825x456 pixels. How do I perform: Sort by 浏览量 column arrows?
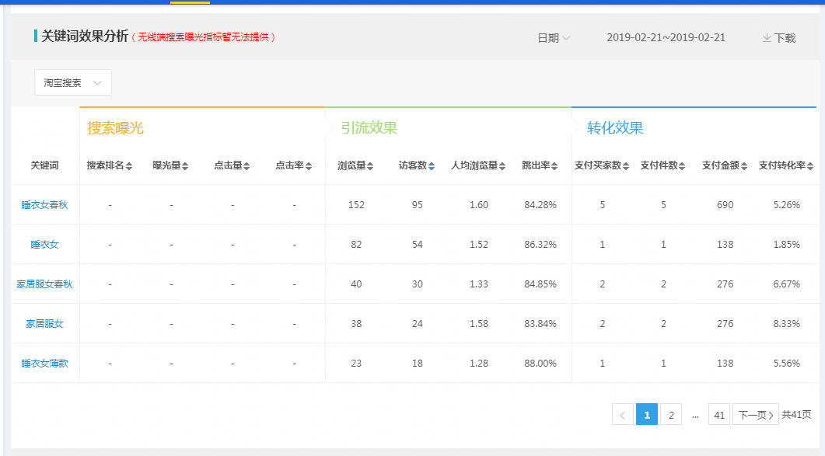click(x=370, y=165)
